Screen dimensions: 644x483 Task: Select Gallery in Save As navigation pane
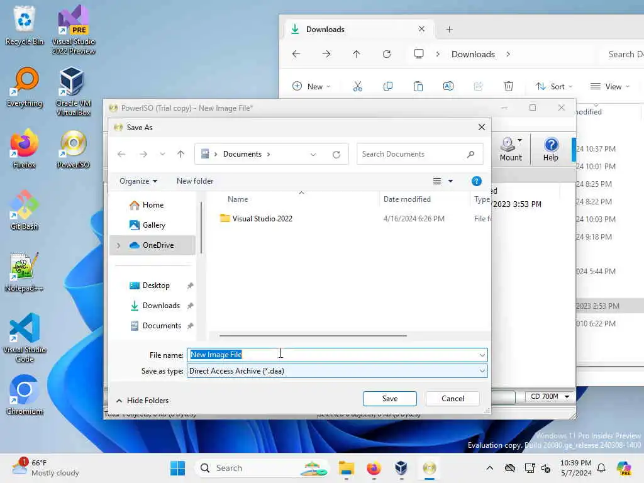coord(152,225)
